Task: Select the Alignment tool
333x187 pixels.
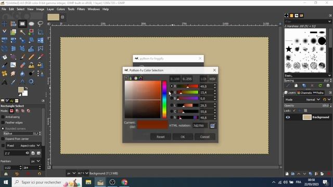Action: tap(13, 24)
